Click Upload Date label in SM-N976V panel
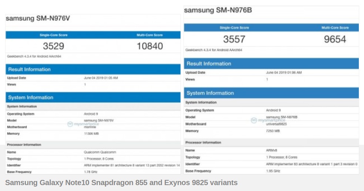 [x=17, y=78]
